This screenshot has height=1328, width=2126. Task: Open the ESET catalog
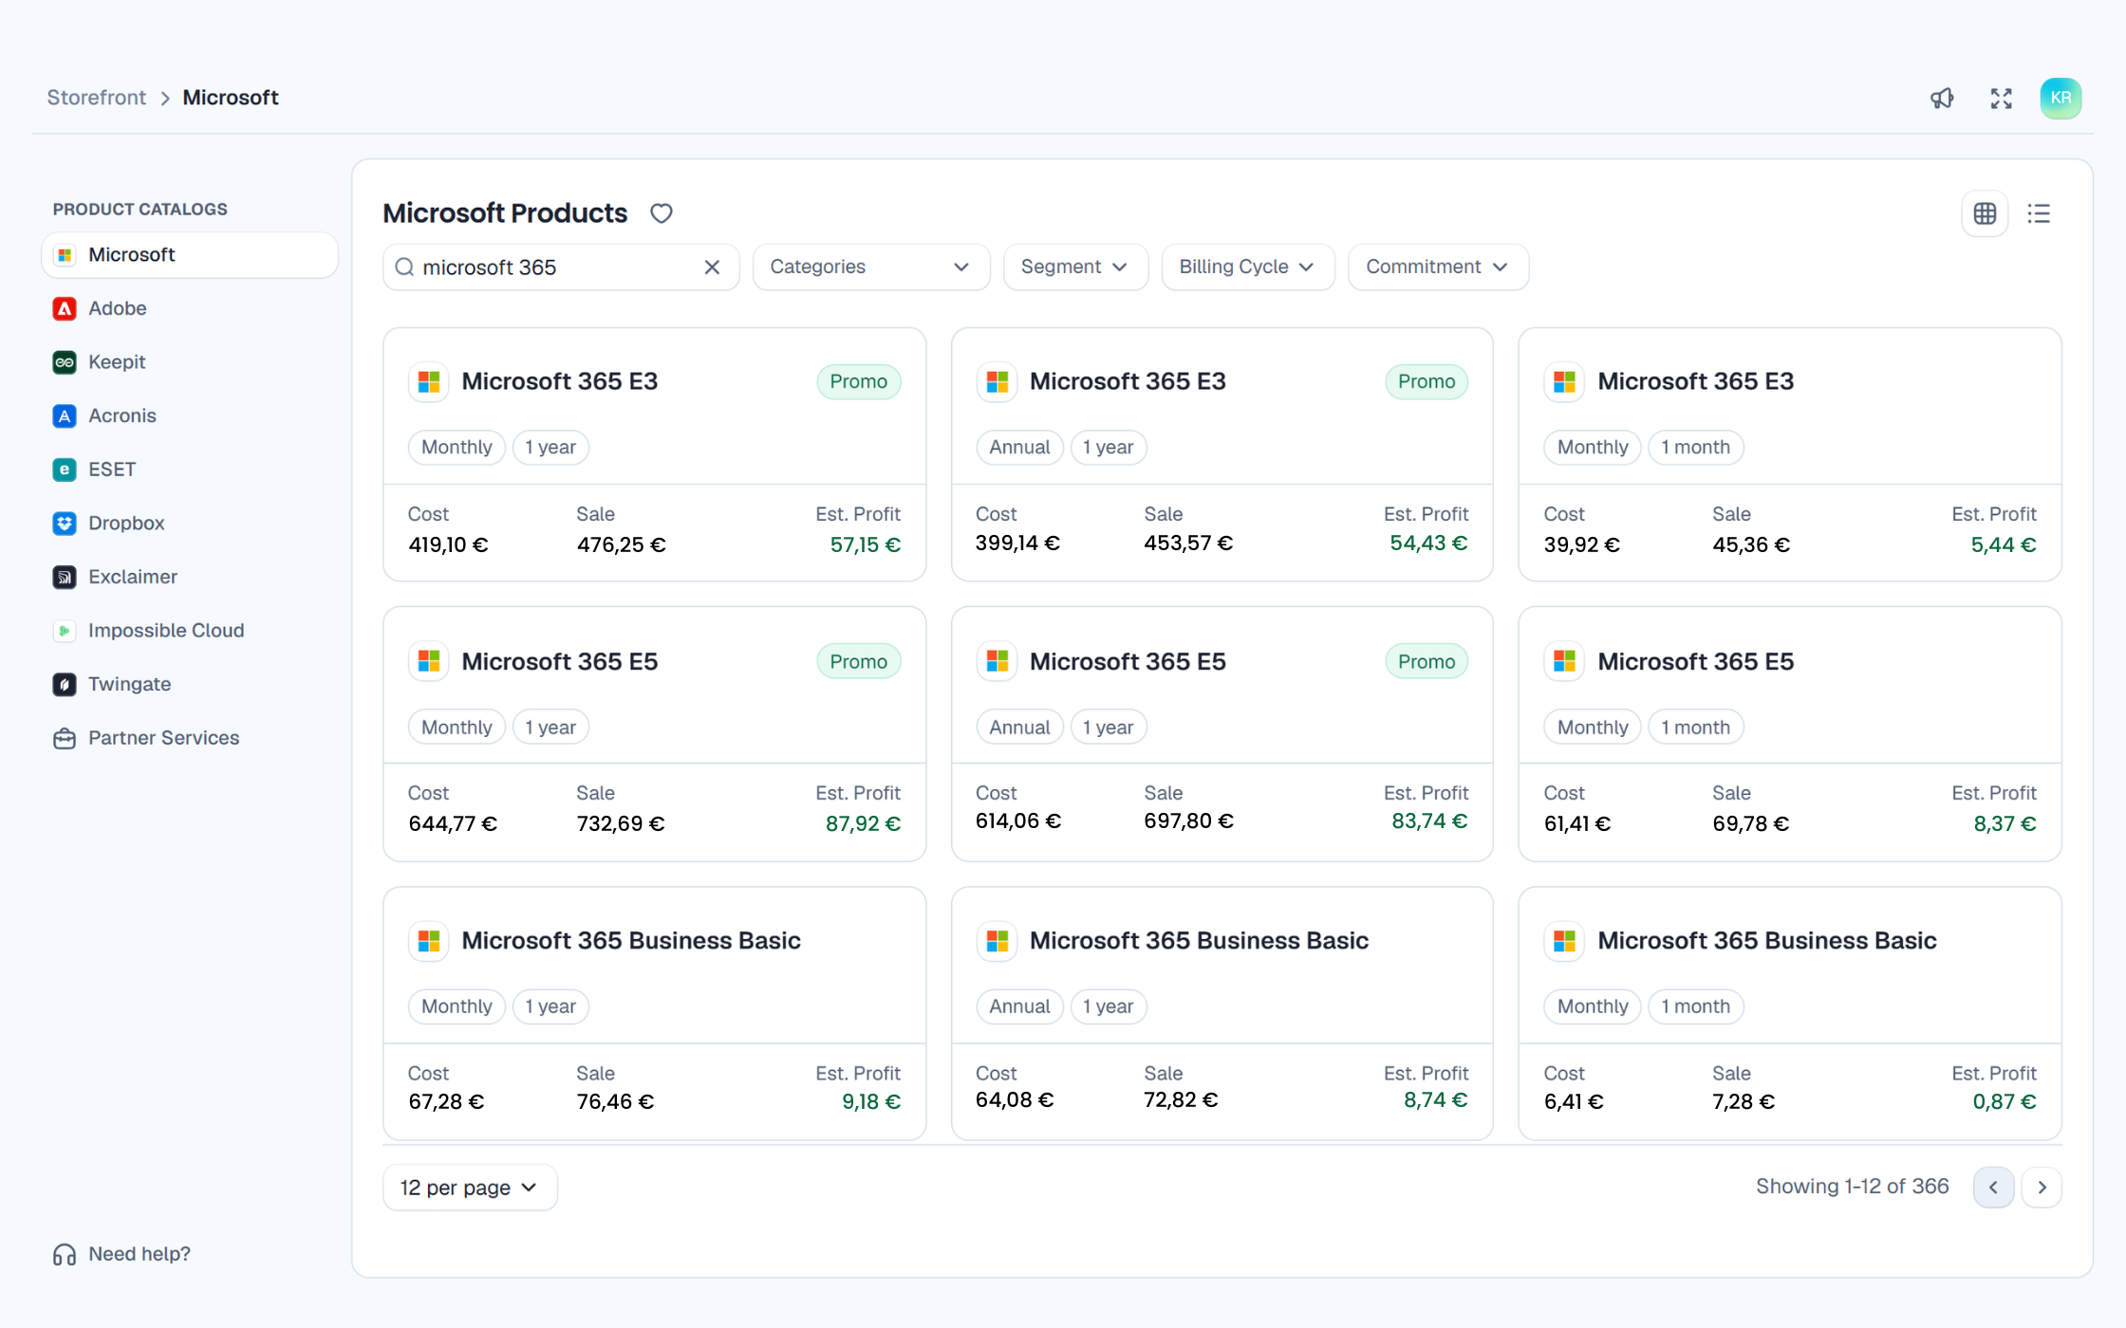tap(190, 470)
